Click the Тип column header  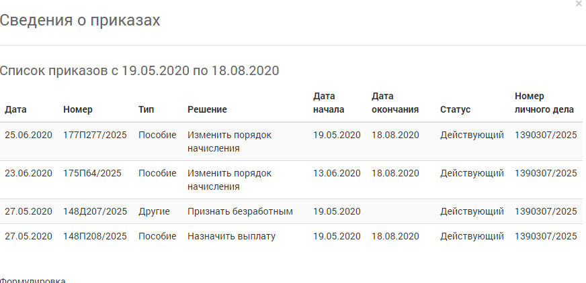[x=146, y=109]
